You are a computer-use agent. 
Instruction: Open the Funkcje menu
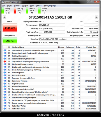coord(17,6)
